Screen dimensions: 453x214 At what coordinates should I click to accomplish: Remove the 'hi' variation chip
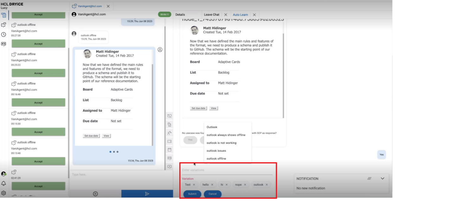[x=226, y=185]
